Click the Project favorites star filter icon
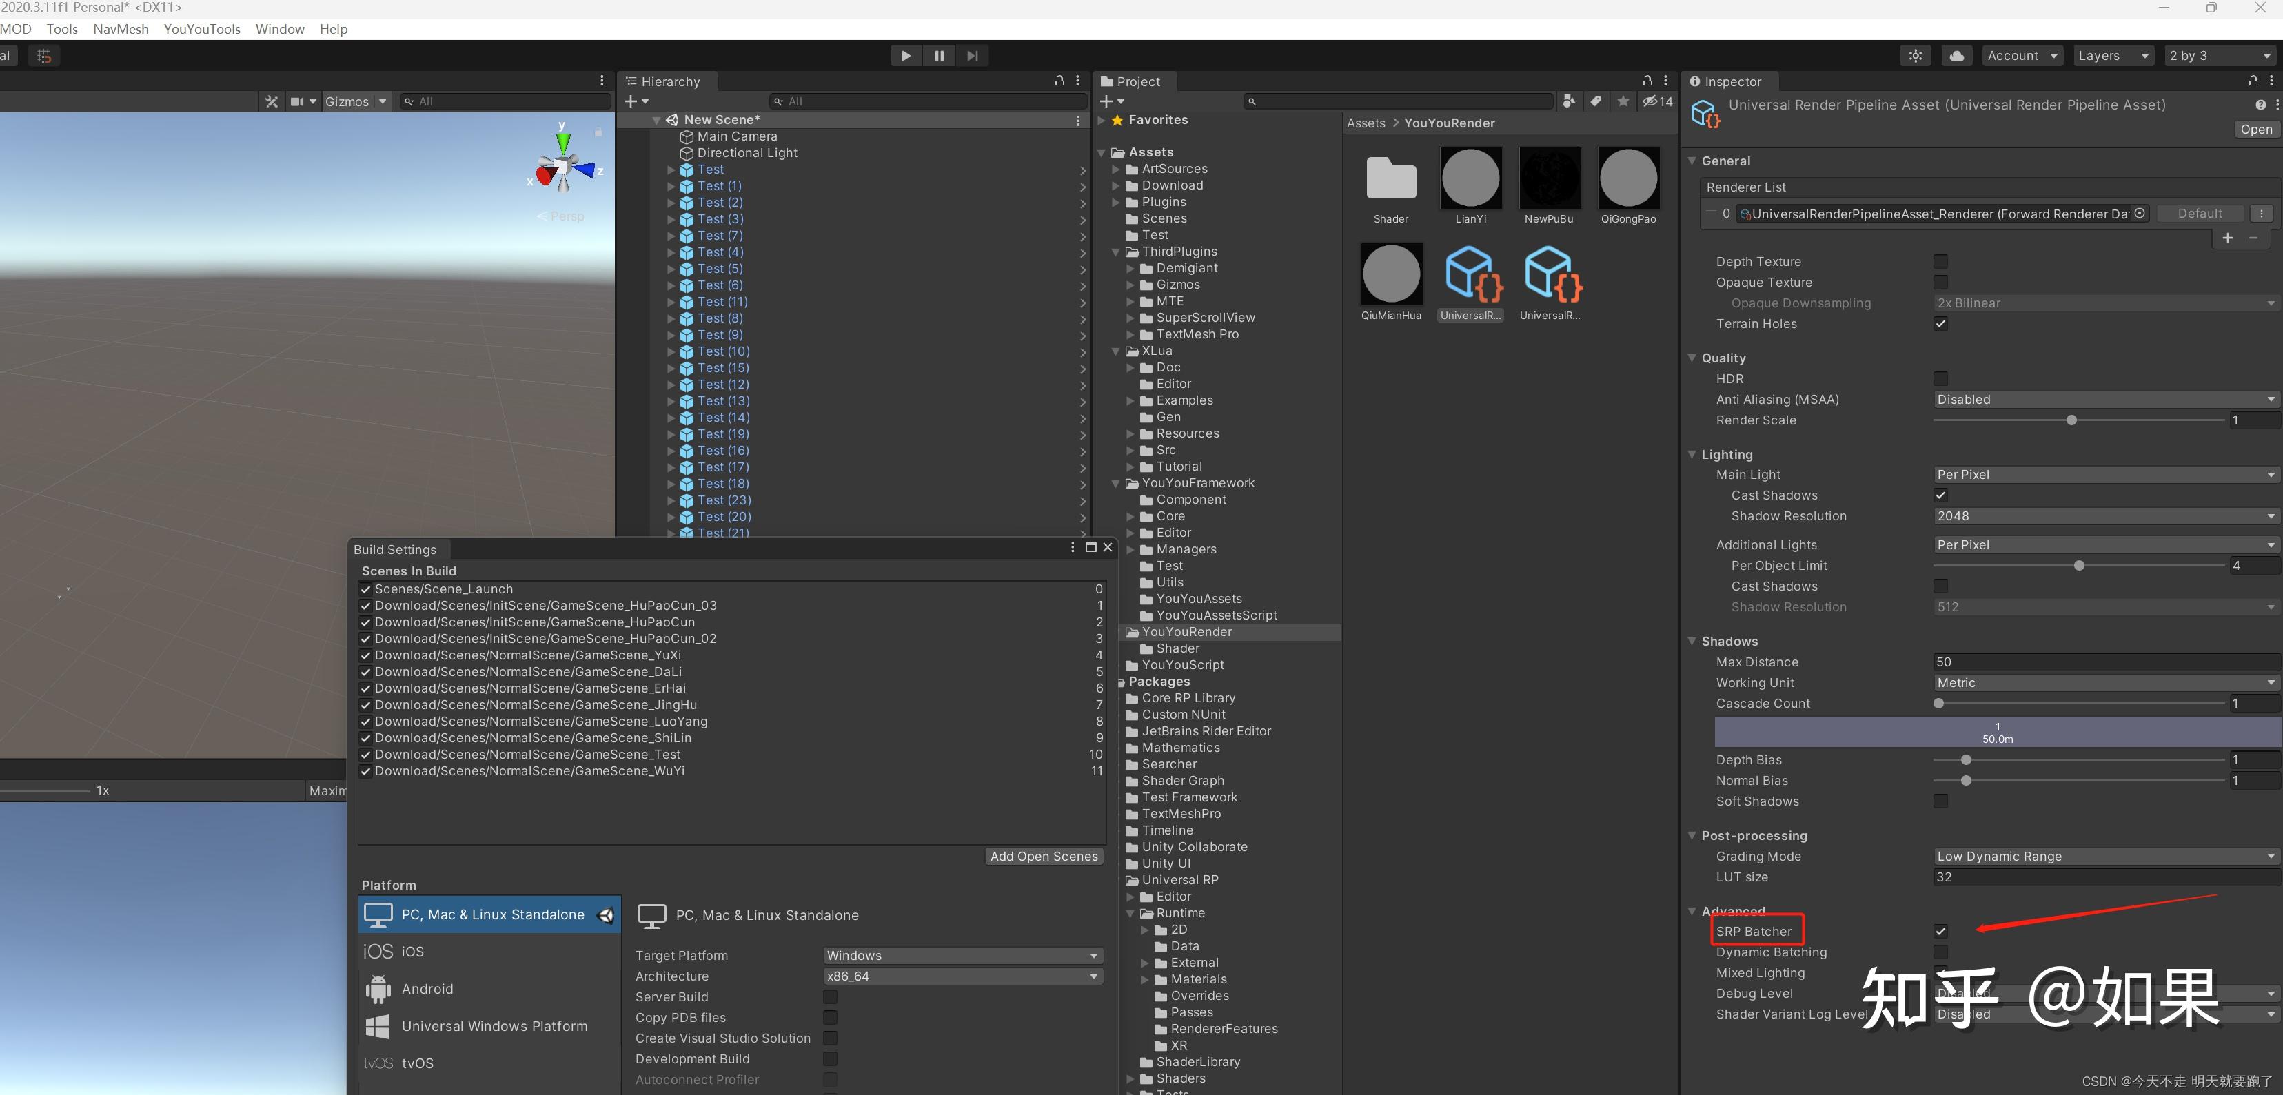Screen dimensions: 2283x1095 [1623, 102]
